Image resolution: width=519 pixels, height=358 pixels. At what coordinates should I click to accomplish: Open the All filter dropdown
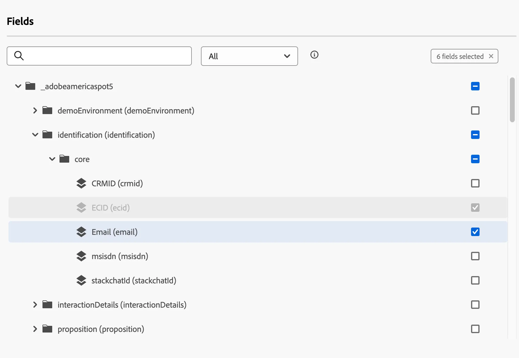pos(249,56)
